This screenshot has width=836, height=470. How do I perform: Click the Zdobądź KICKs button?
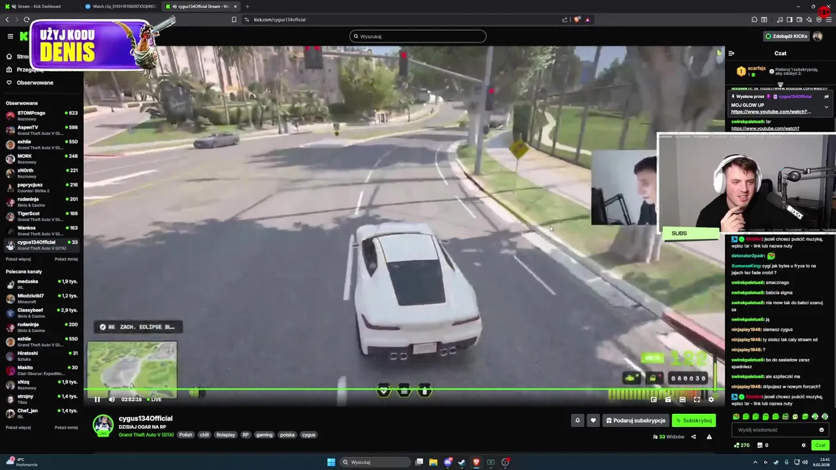[x=786, y=36]
